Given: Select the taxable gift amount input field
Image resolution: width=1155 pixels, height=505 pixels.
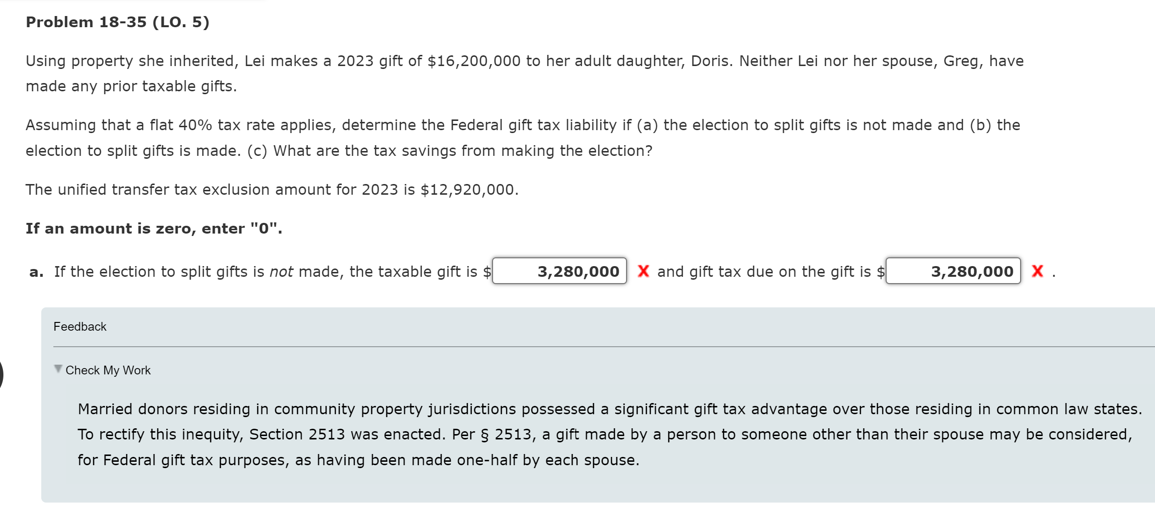Looking at the screenshot, I should click(x=559, y=271).
